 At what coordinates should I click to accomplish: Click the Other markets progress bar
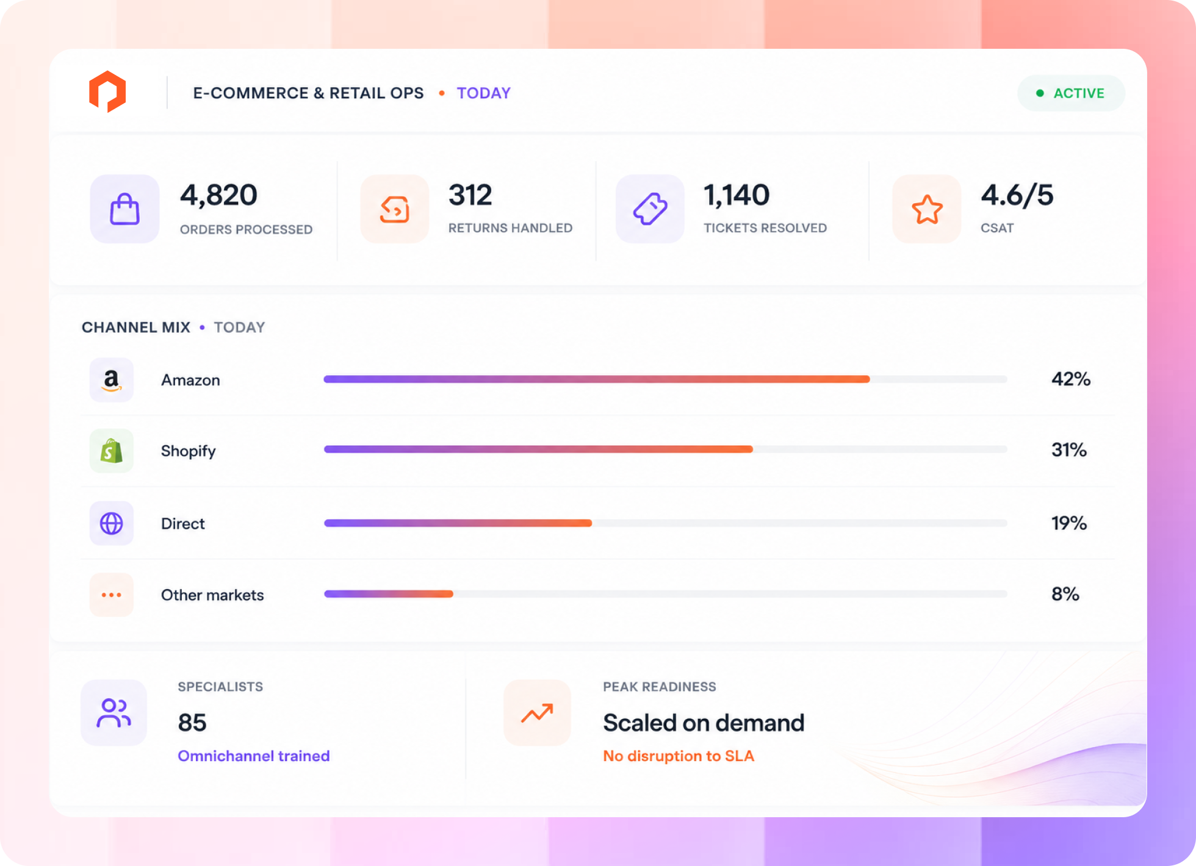tap(665, 594)
